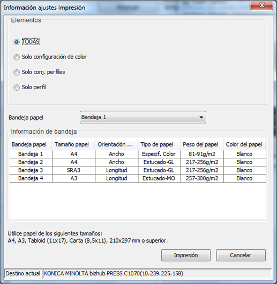The width and height of the screenshot is (277, 284).
Task: Close the Información ajustes impresión dialog
Action: point(261,5)
